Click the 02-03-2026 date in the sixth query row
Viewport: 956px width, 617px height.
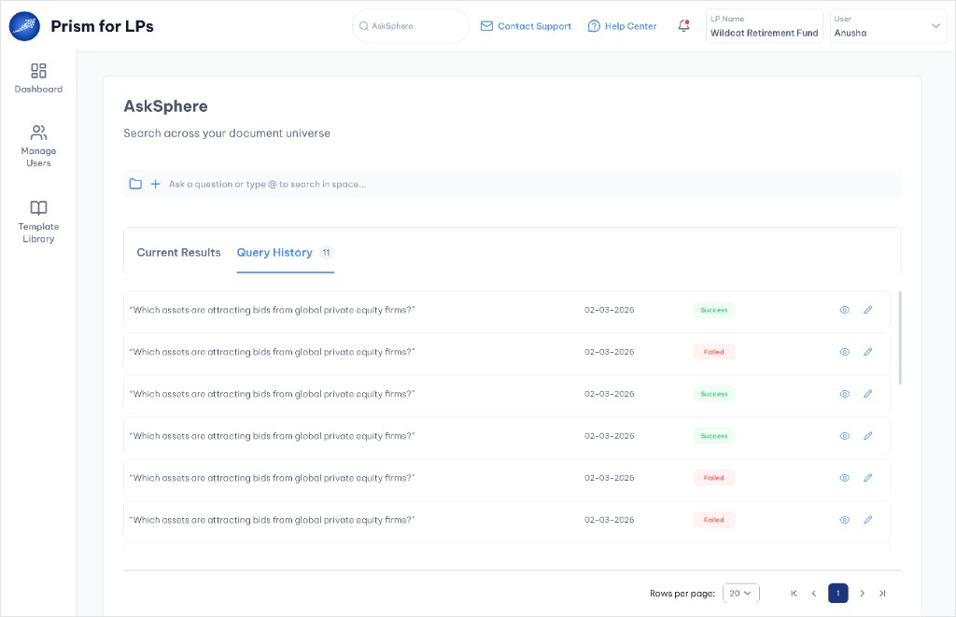click(x=609, y=520)
